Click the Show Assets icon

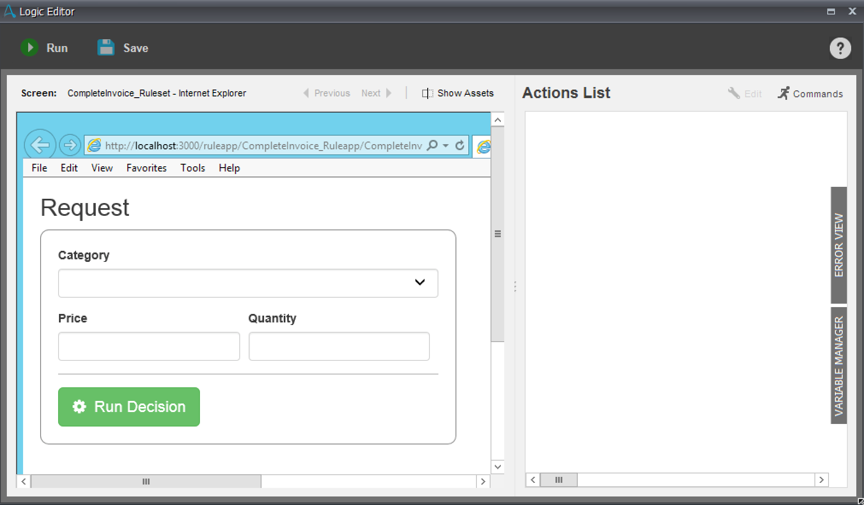pyautogui.click(x=427, y=93)
